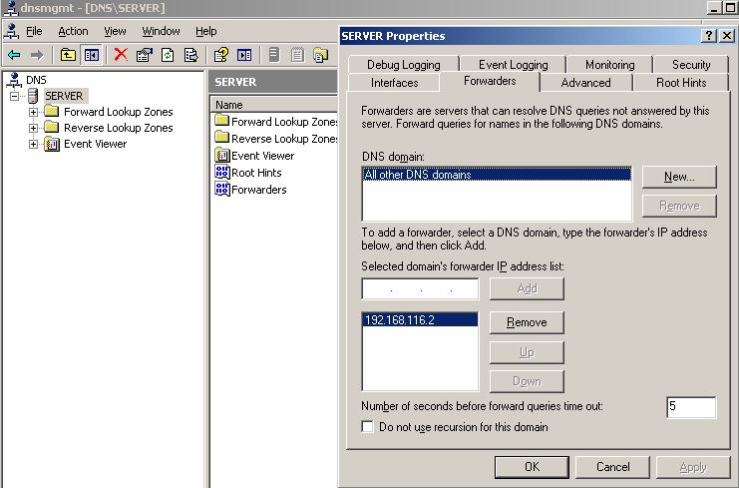Image resolution: width=739 pixels, height=488 pixels.
Task: Click the grey New Server toolbar icon
Action: tap(274, 55)
